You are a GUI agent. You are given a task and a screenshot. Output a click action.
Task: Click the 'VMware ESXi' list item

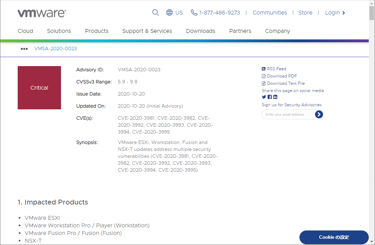[42, 218]
